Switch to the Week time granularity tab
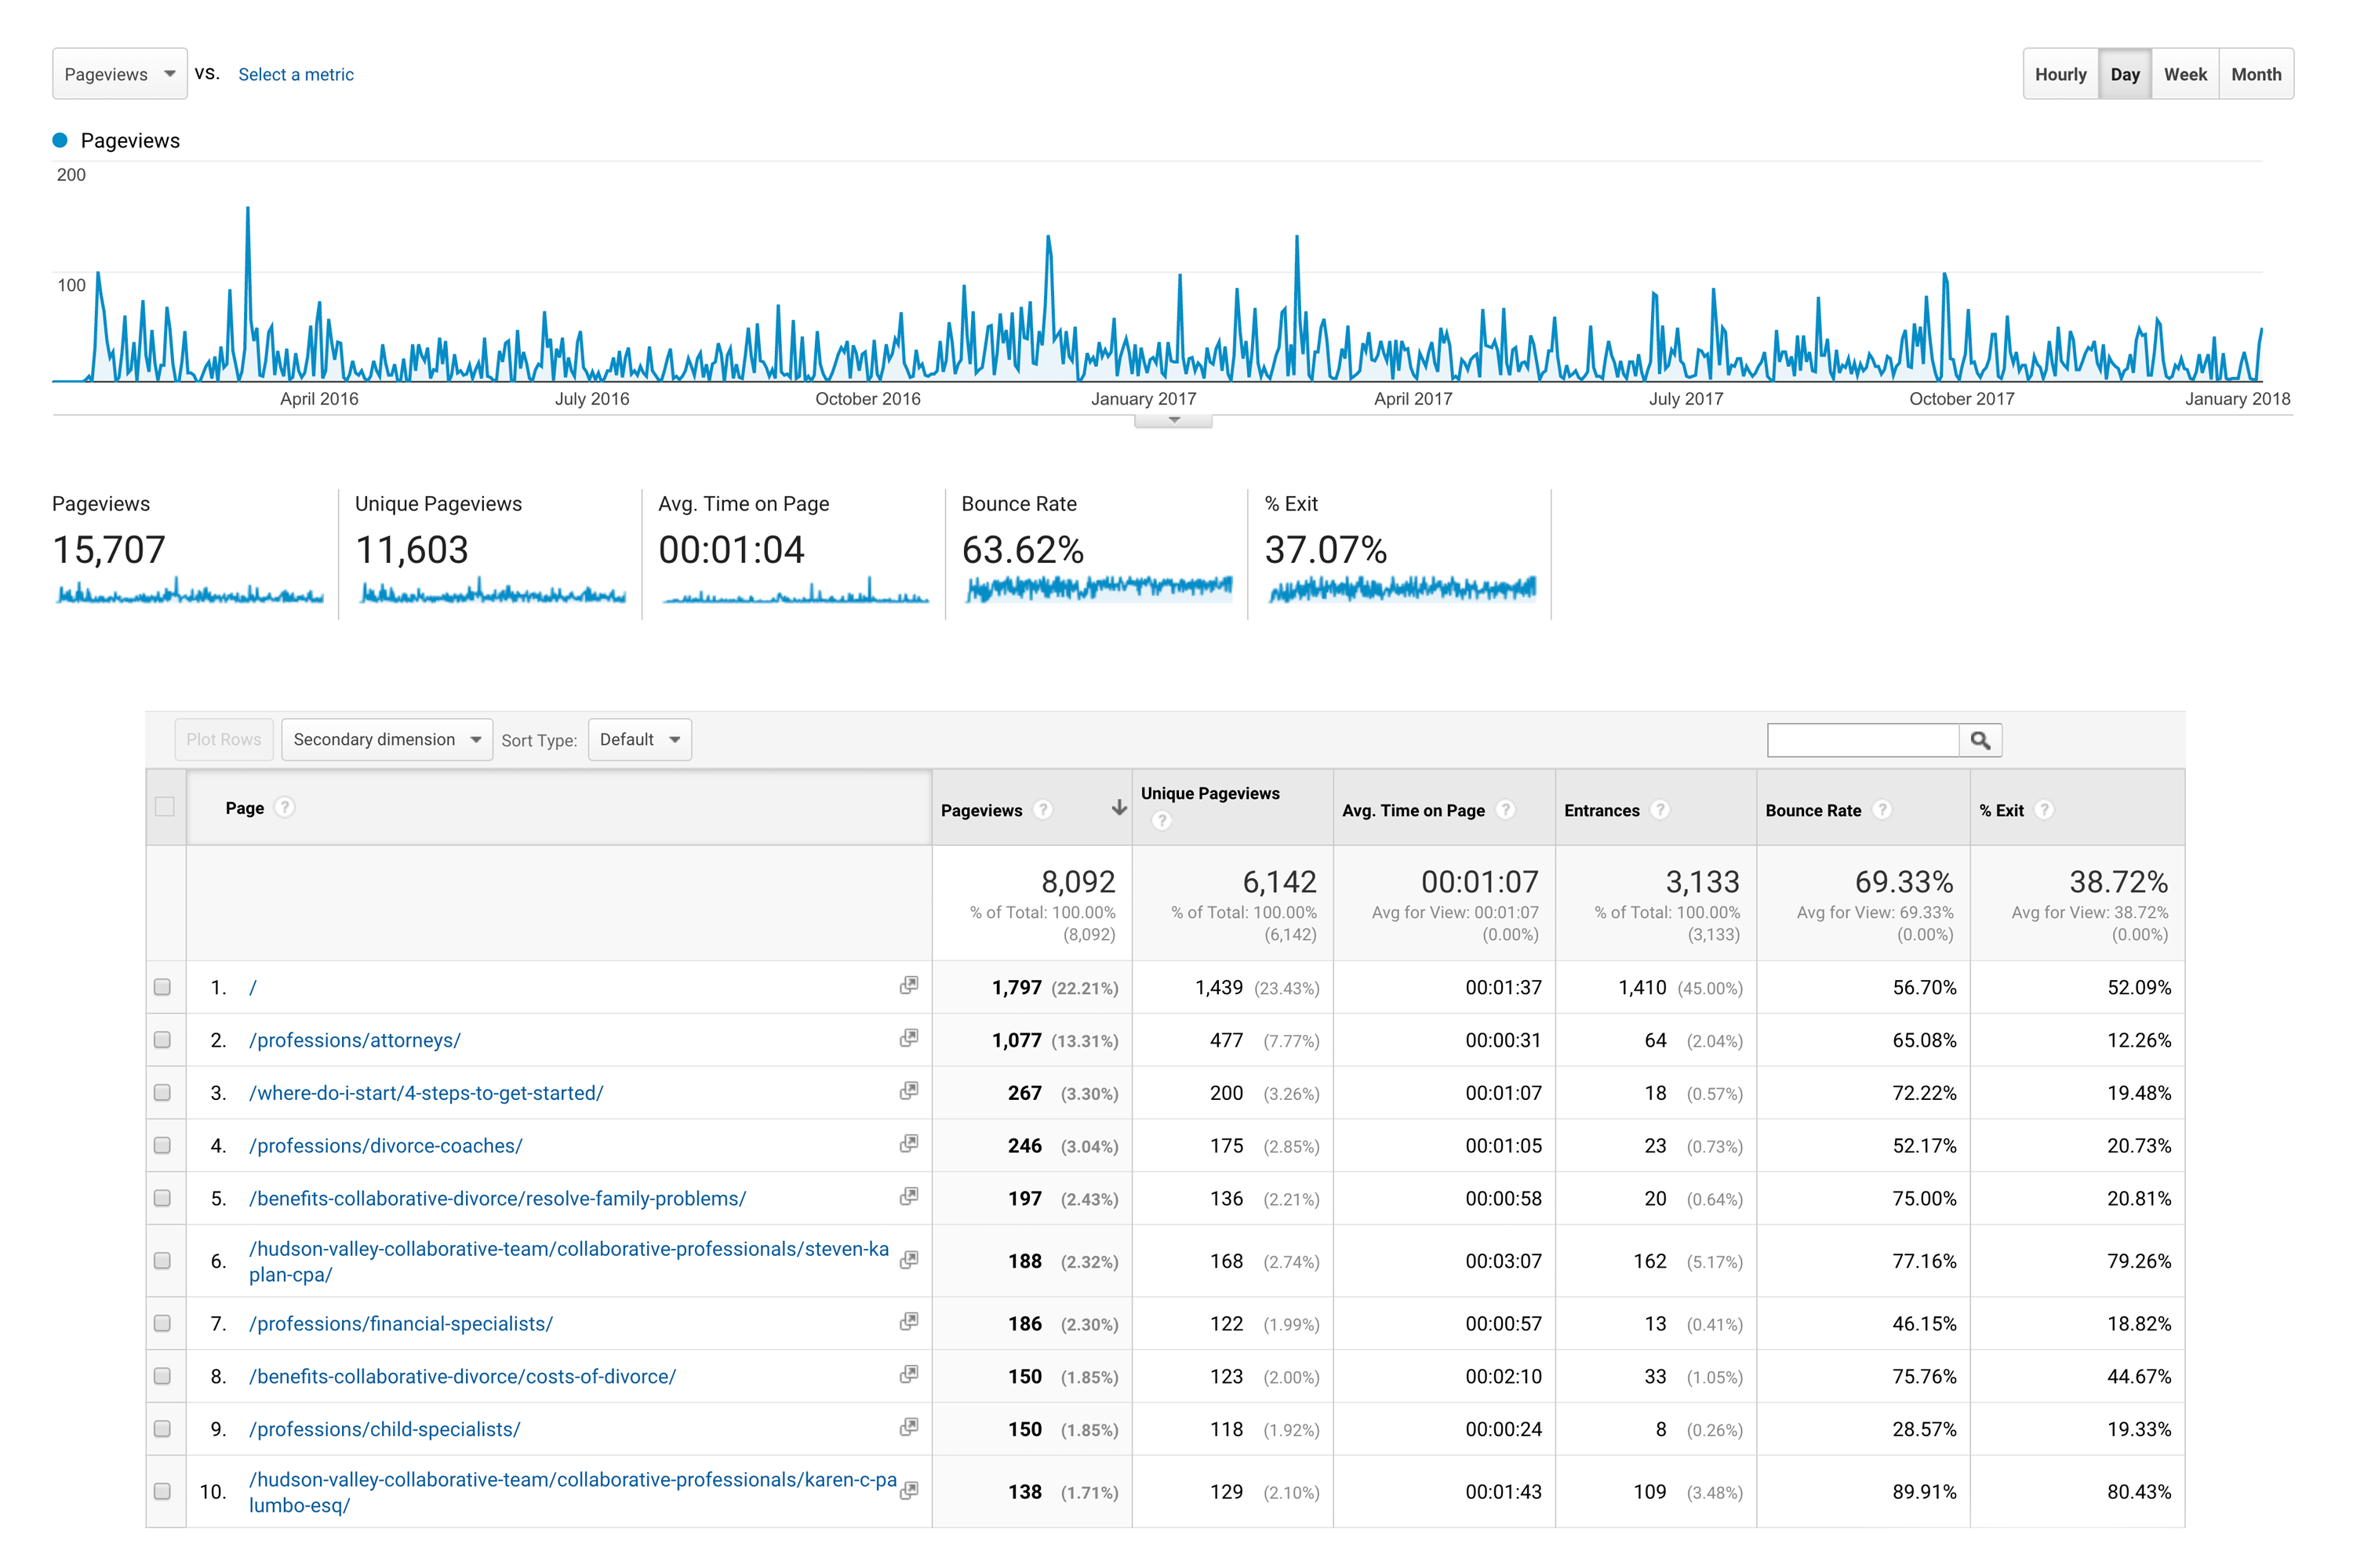The height and width of the screenshot is (1568, 2353). pos(2185,73)
